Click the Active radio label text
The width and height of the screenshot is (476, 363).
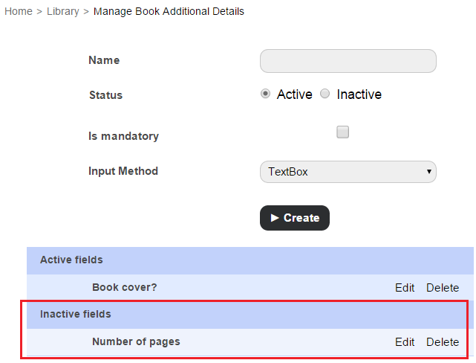[294, 94]
